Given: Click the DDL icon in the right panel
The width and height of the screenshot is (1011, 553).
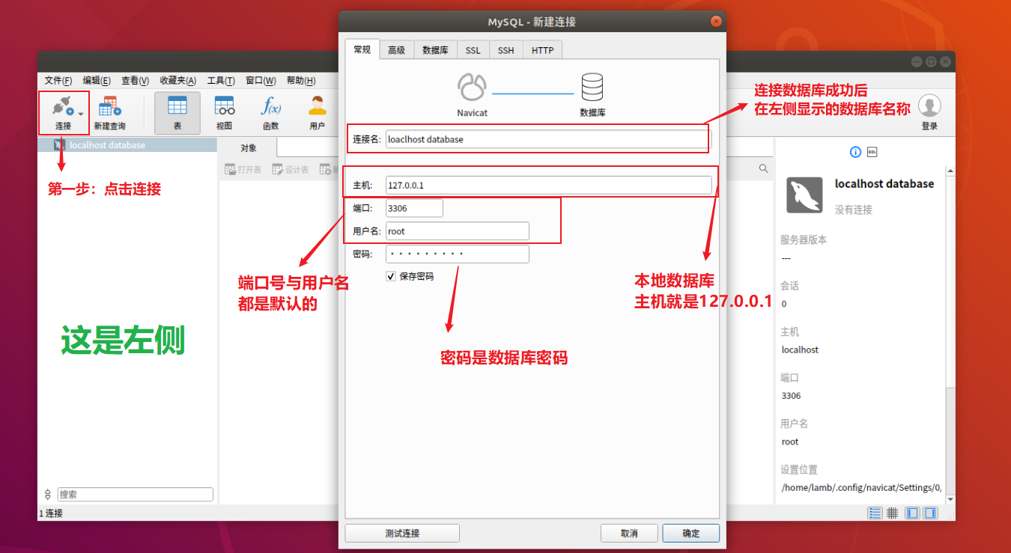Looking at the screenshot, I should coord(872,152).
